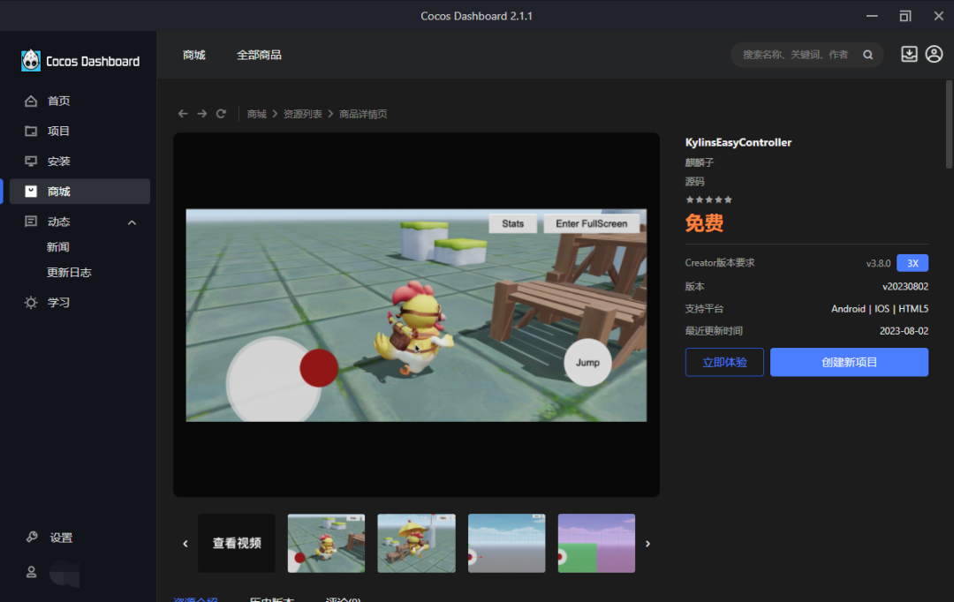954x602 pixels.
Task: Show next thumbnails with right arrow
Action: pos(648,544)
